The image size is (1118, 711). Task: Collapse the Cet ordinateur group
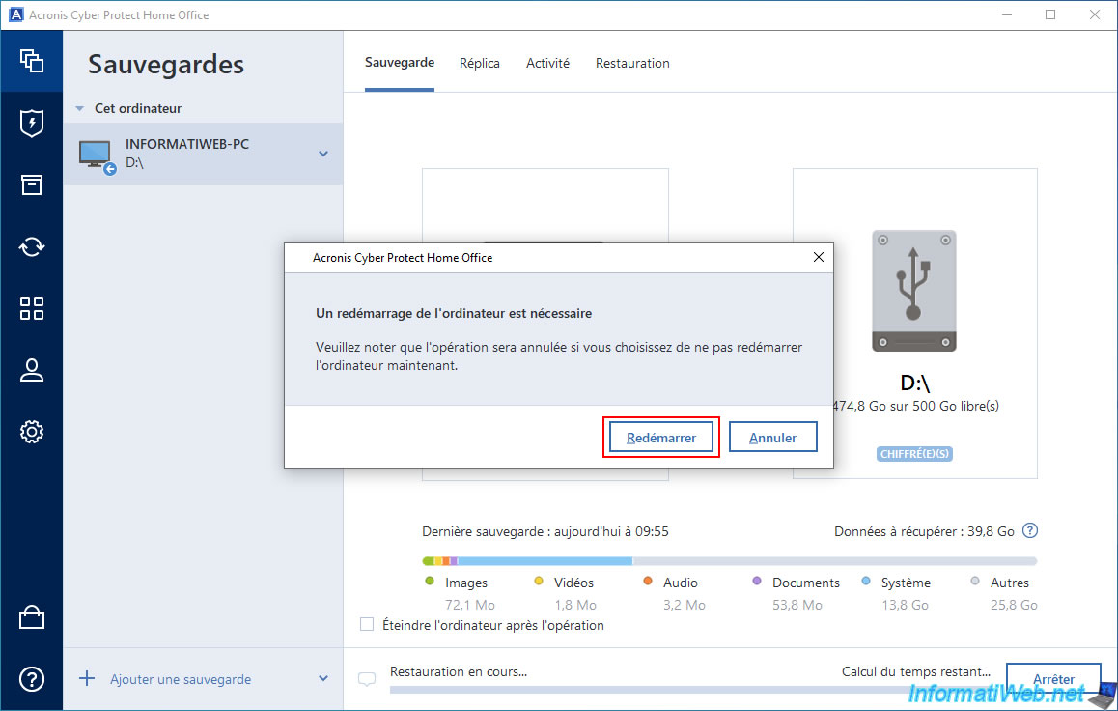[x=79, y=109]
